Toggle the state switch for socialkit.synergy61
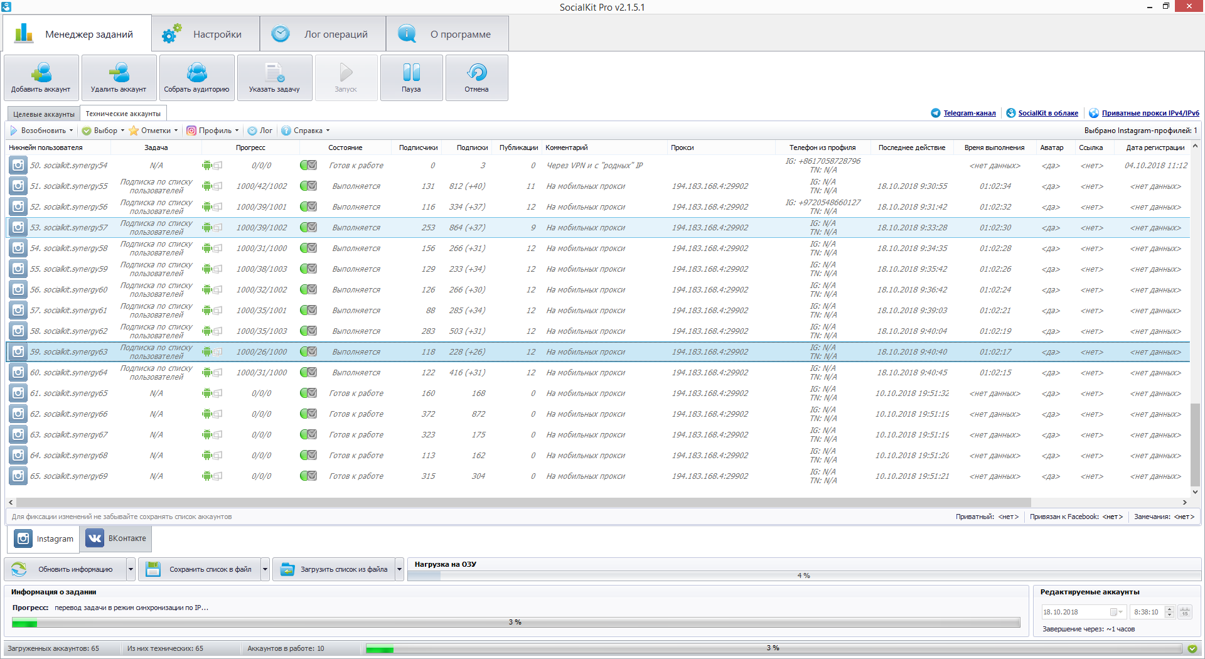The image size is (1205, 659). [x=308, y=311]
